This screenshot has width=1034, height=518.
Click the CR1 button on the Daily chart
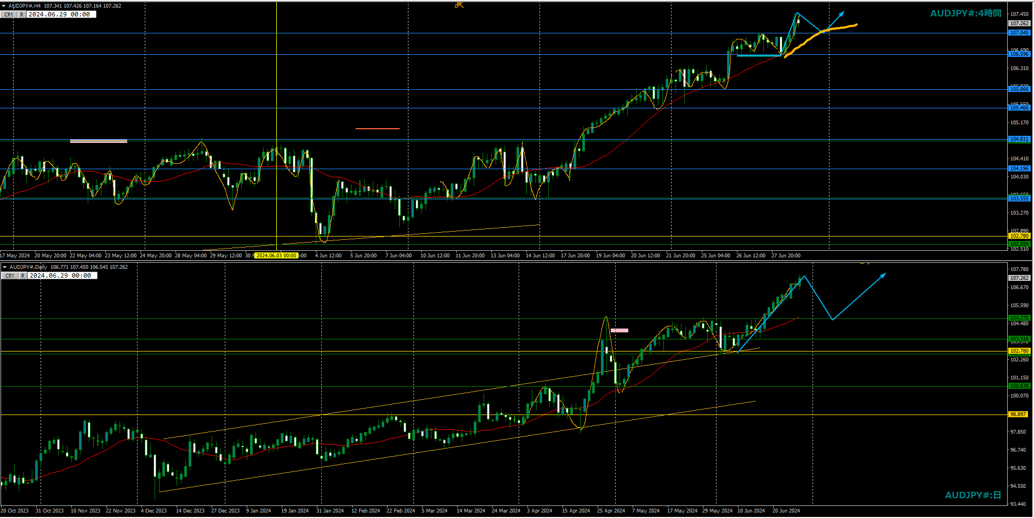point(10,276)
